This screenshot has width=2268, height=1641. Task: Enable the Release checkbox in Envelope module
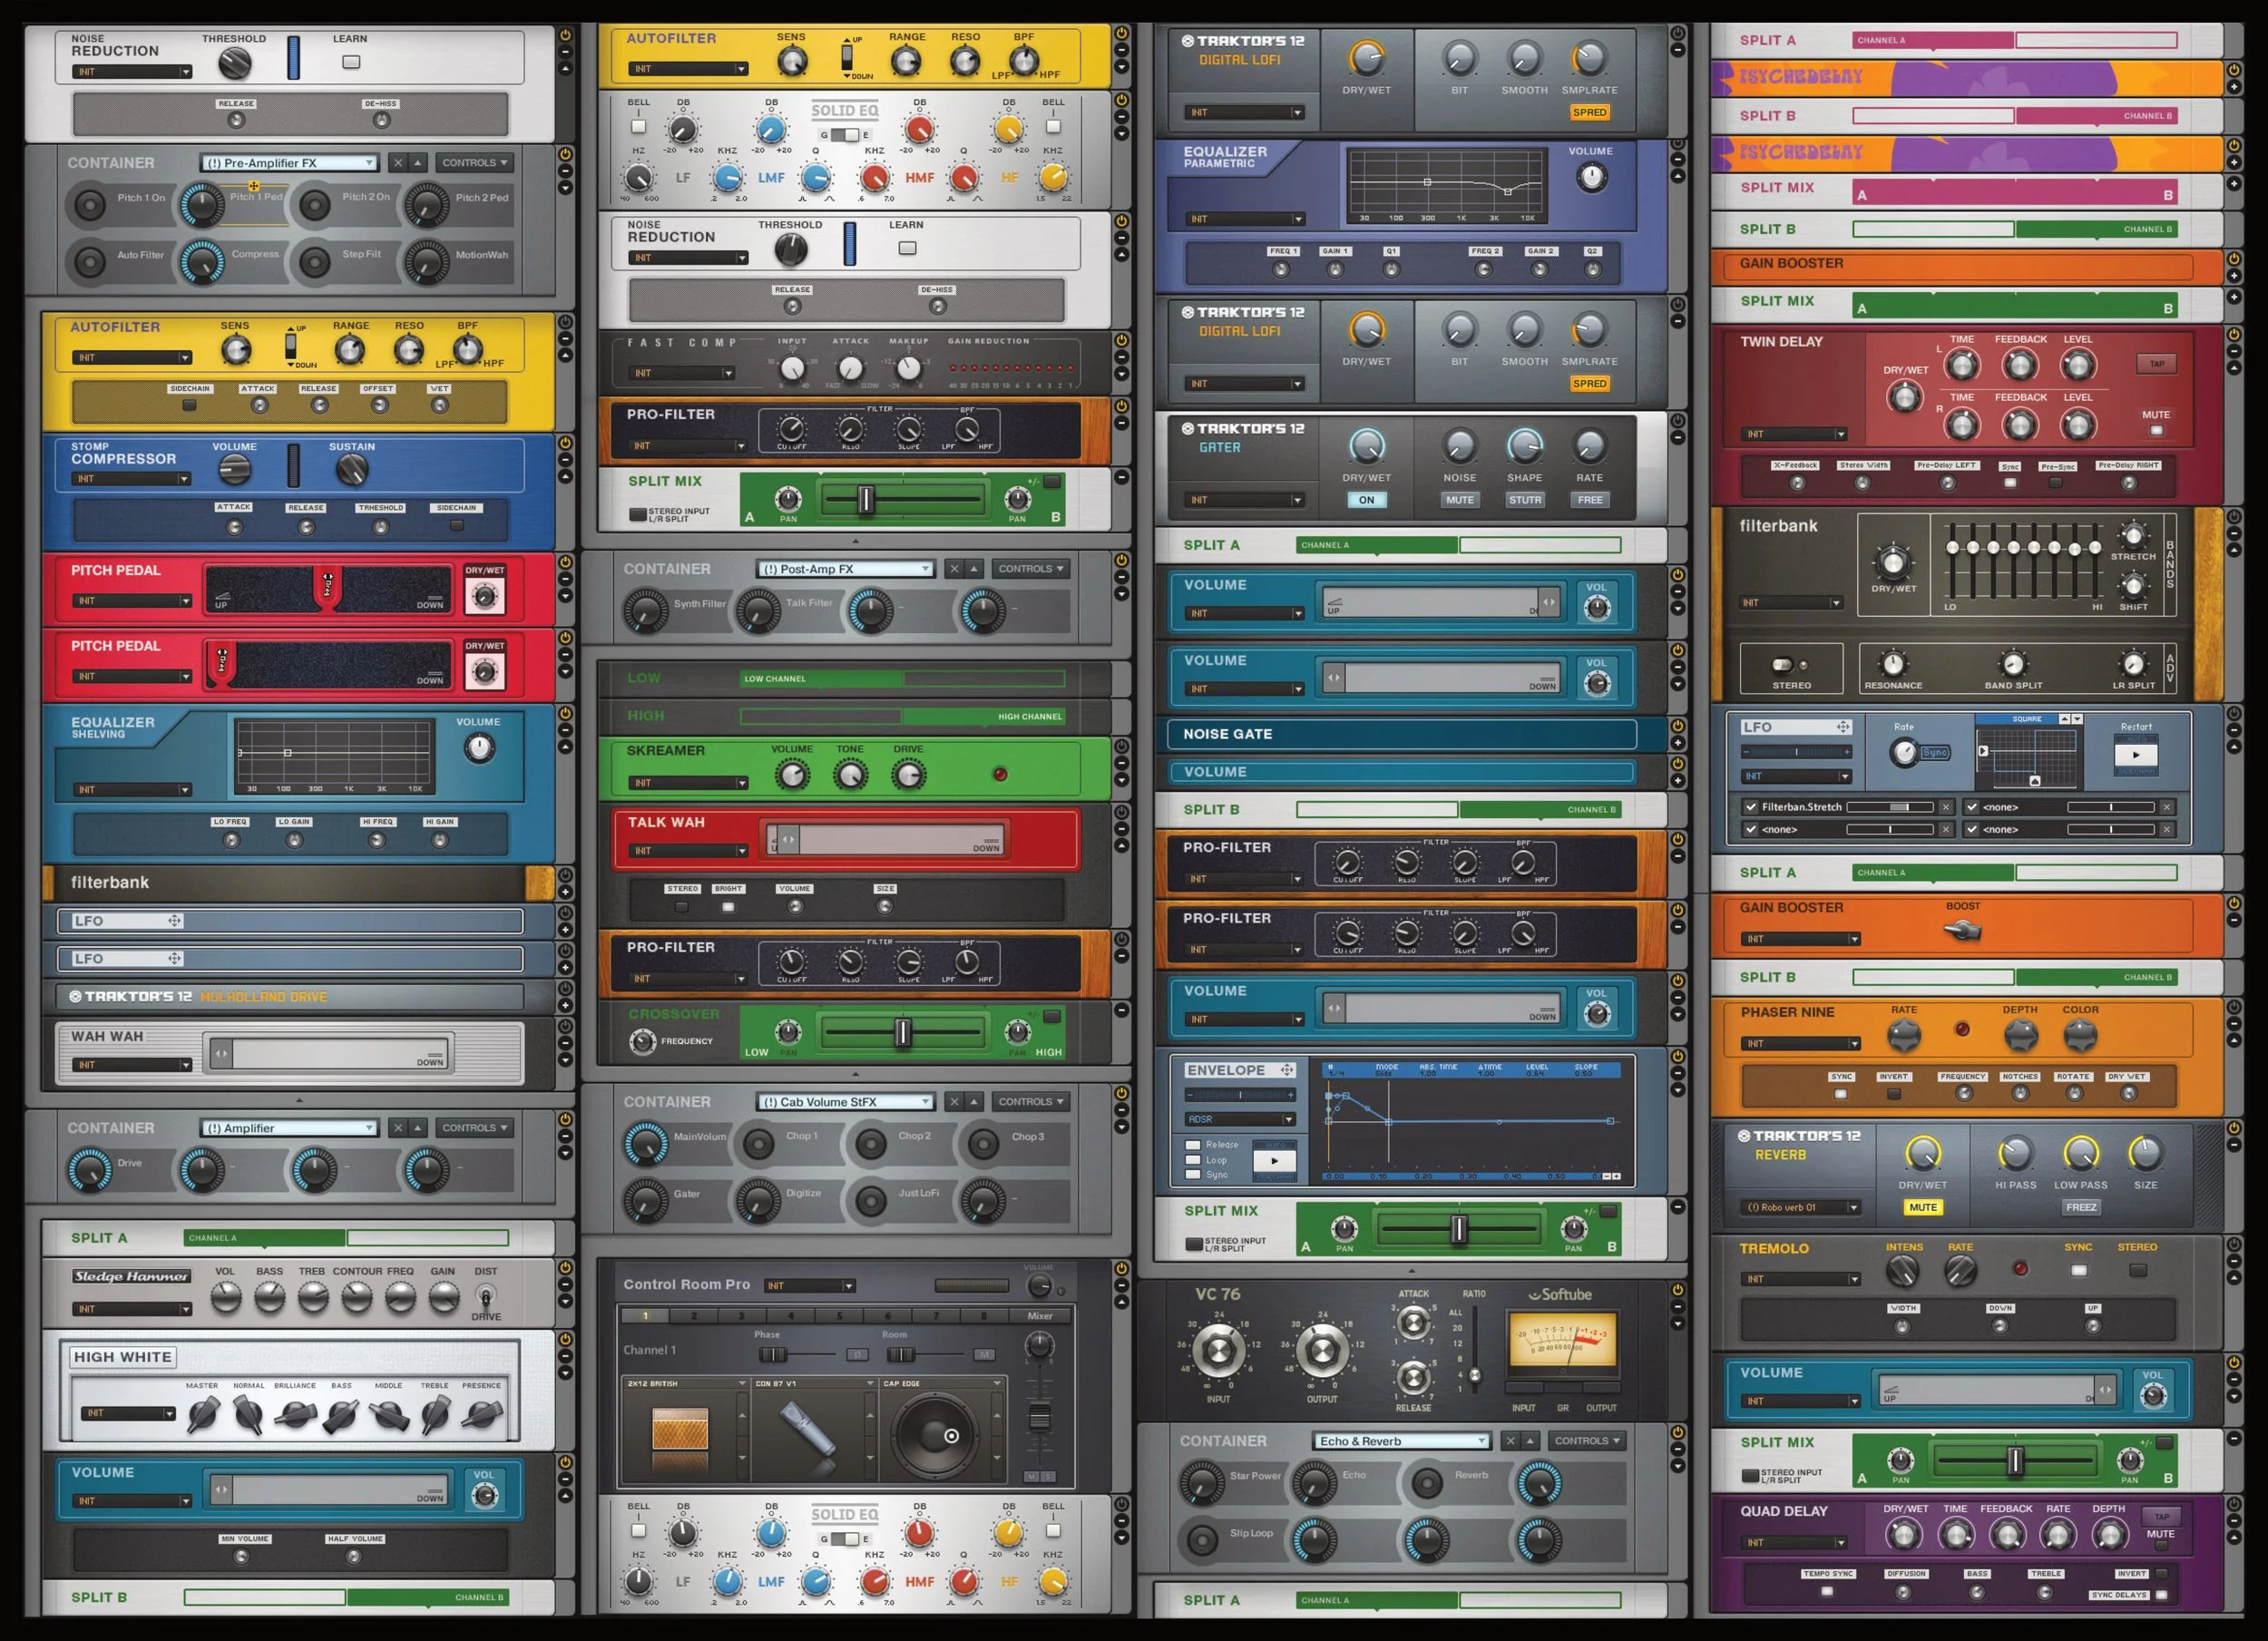[1193, 1145]
